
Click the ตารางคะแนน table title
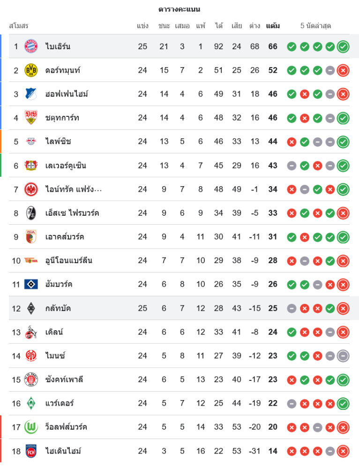point(179,9)
